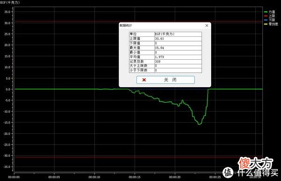Click the 数据统计 dialog title
281x181 pixels.
[126, 26]
